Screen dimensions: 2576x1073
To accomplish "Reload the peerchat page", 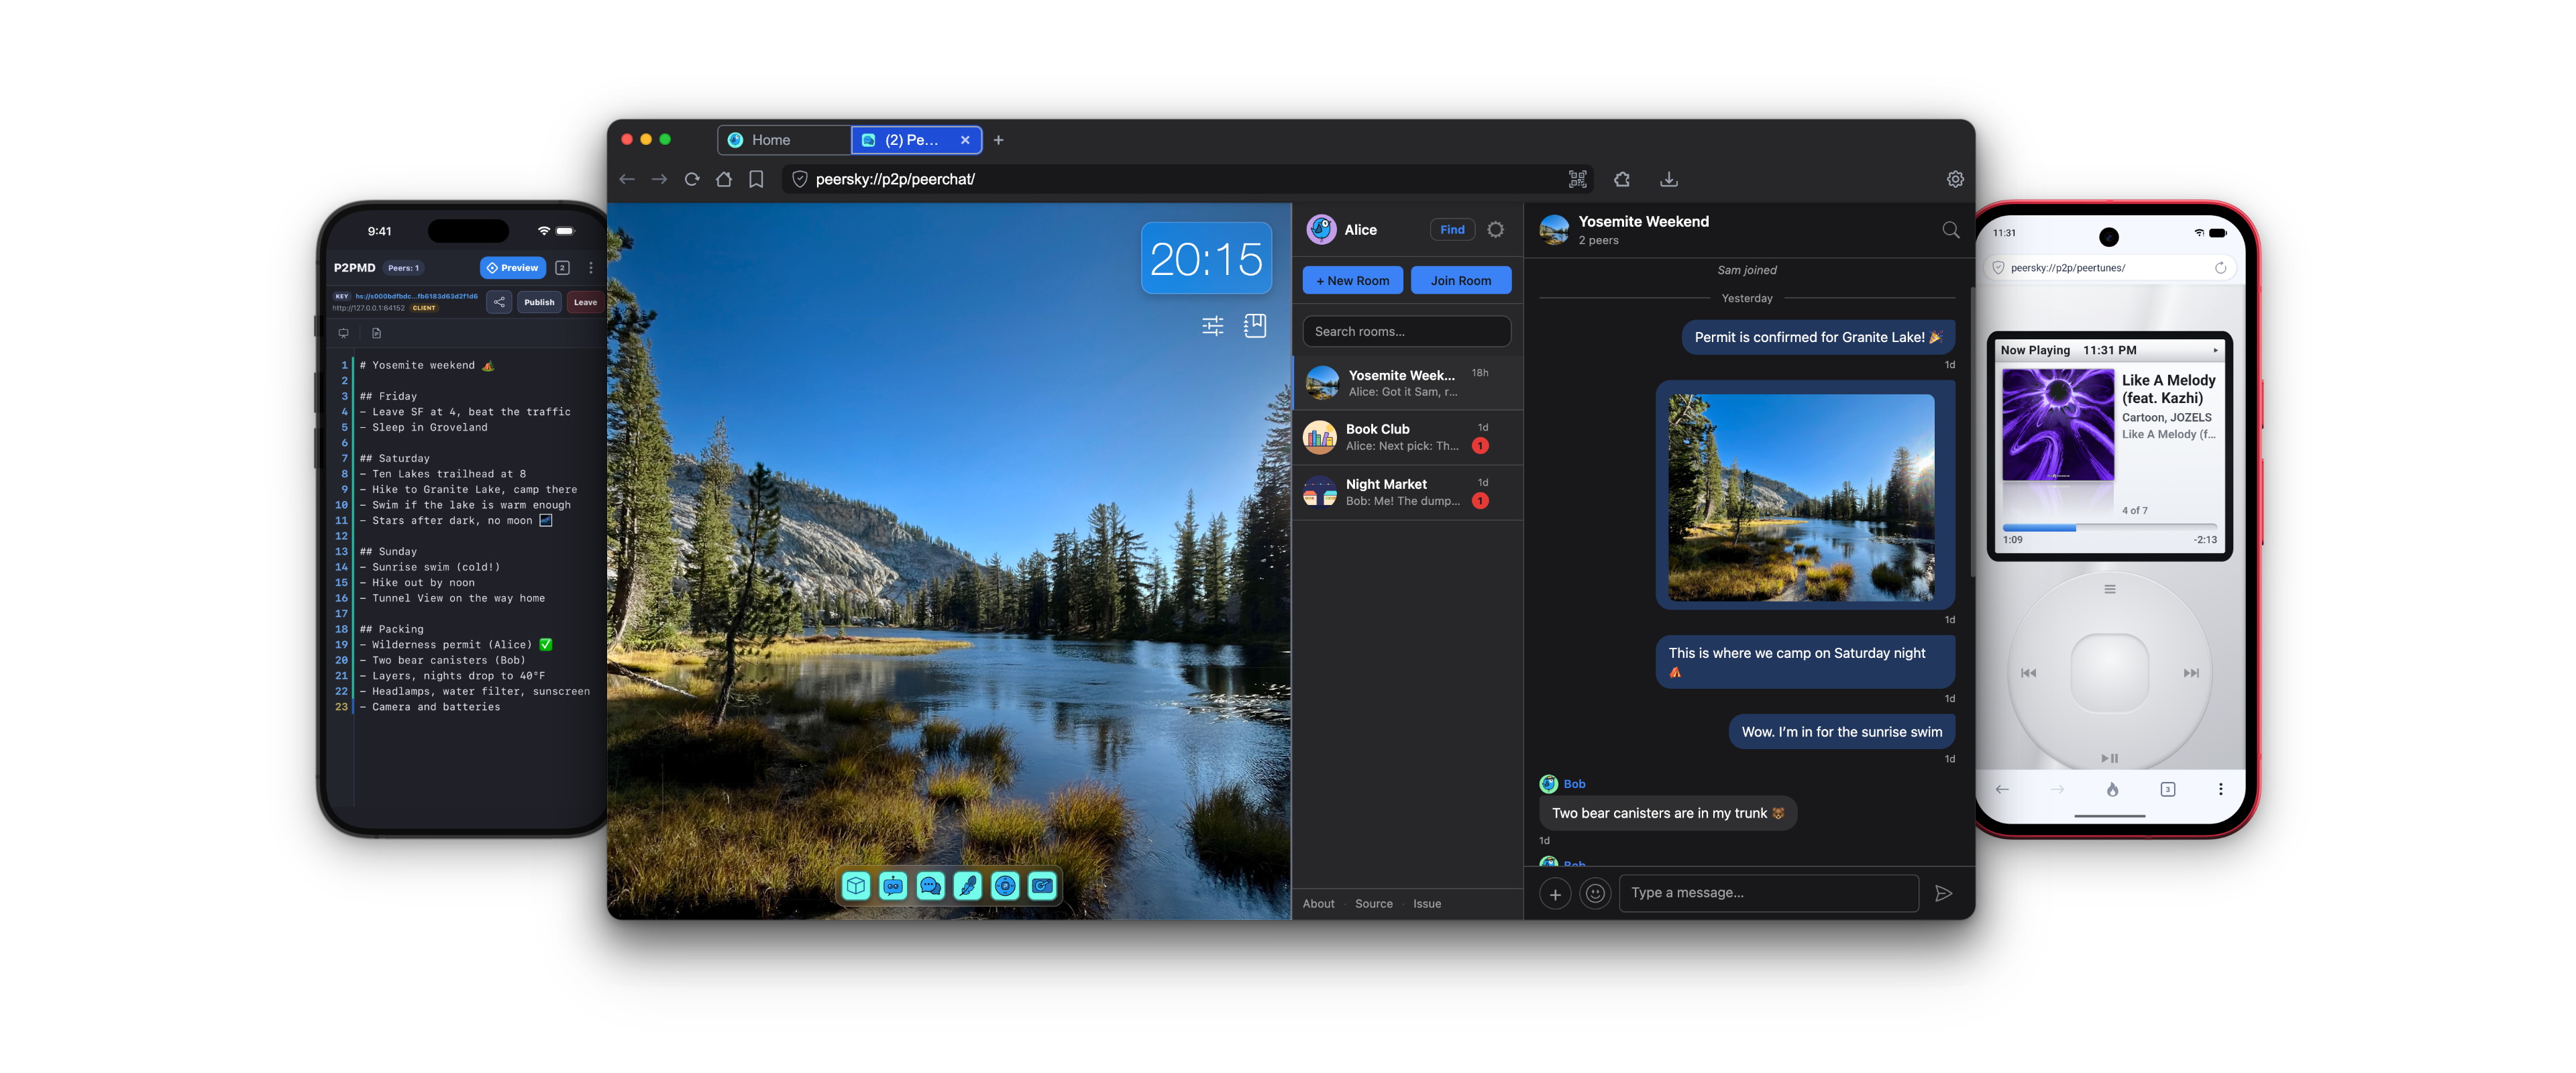I will point(691,179).
